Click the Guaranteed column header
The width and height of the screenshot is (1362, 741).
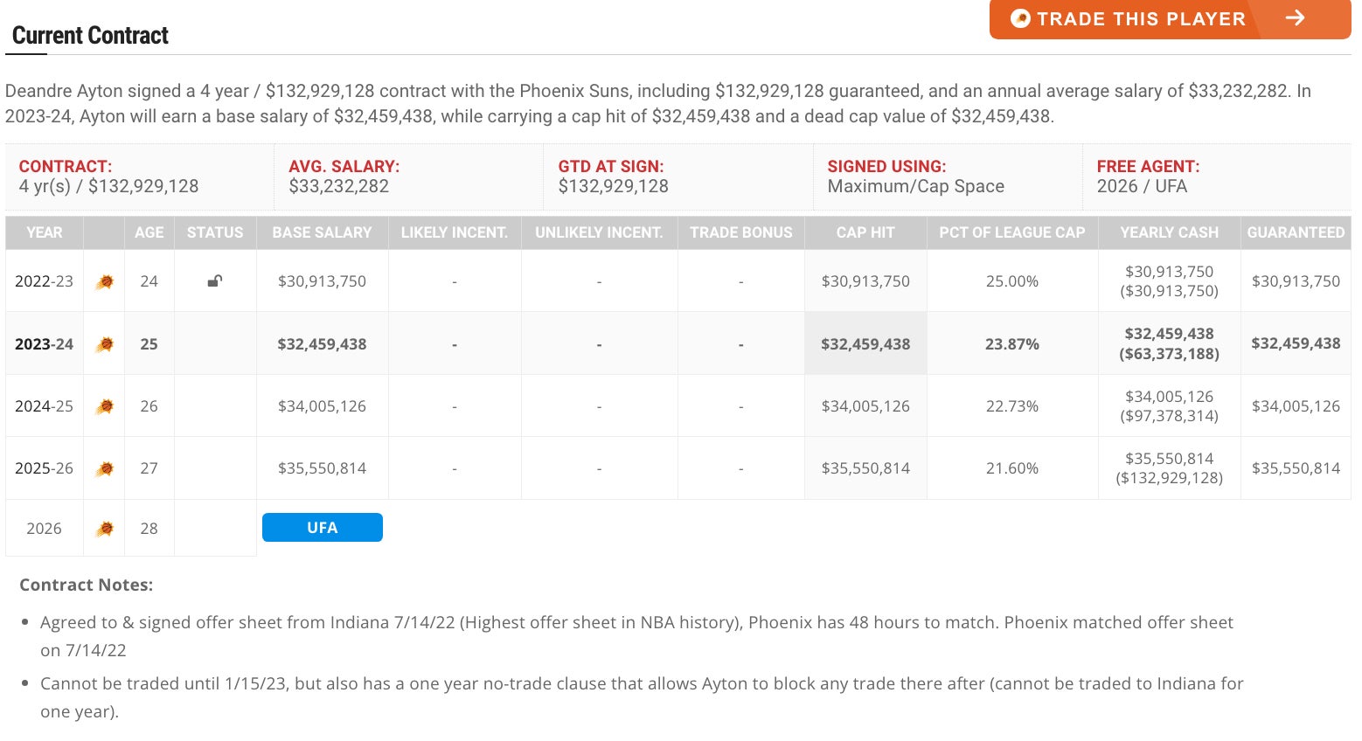point(1295,232)
